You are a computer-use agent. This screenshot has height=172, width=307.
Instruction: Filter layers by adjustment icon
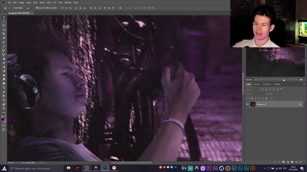coord(266,89)
